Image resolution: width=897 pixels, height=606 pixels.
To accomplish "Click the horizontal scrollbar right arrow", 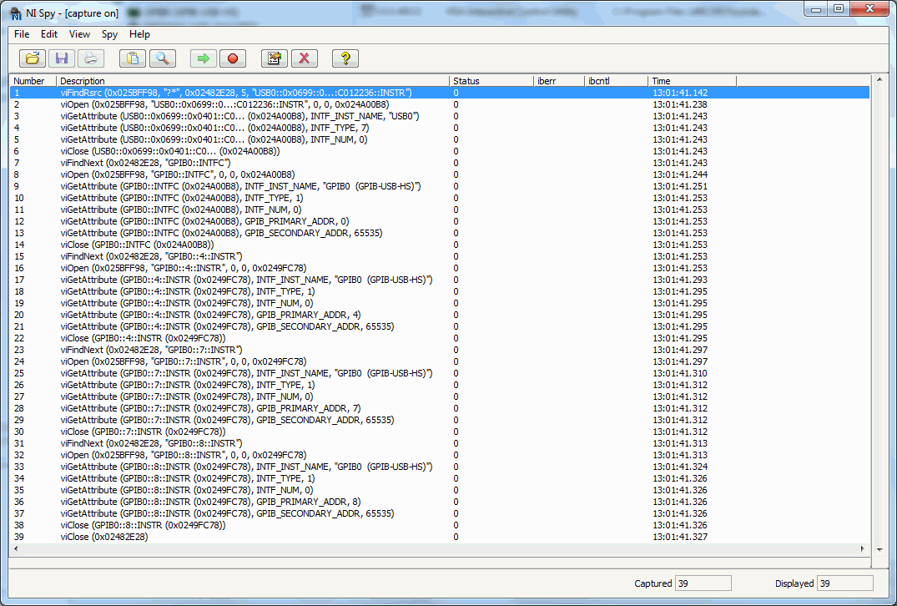I will [x=864, y=548].
